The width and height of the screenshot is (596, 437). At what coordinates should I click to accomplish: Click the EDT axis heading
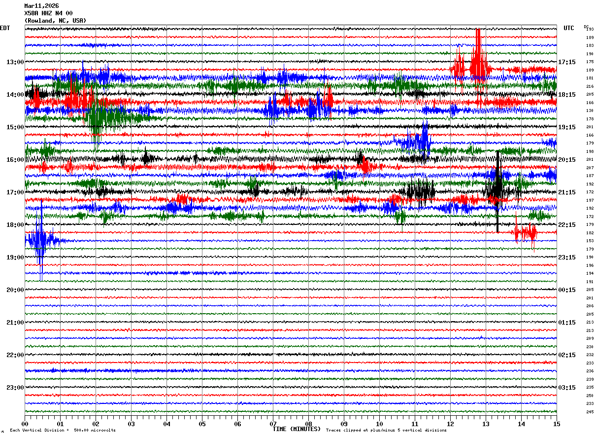(x=5, y=28)
